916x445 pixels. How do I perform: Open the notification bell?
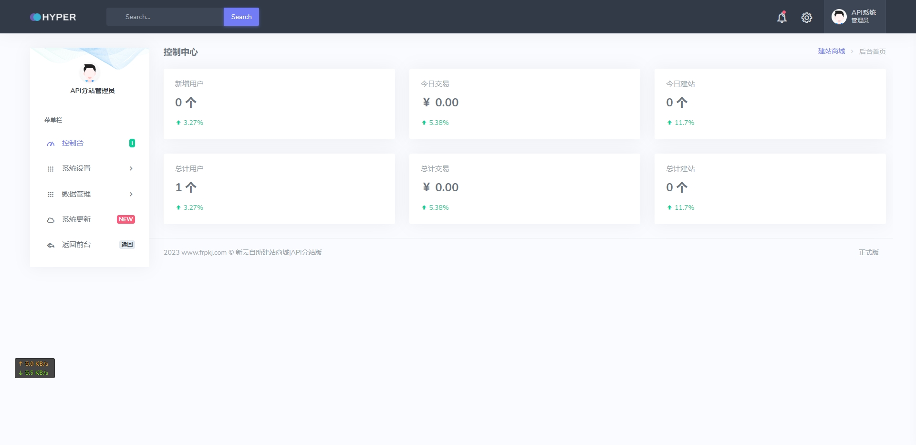click(x=781, y=17)
